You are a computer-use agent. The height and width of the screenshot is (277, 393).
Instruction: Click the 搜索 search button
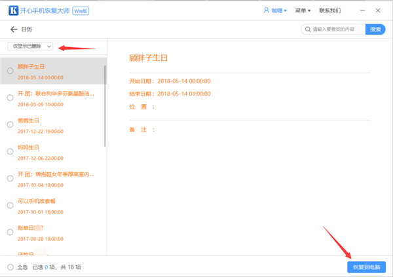click(375, 29)
